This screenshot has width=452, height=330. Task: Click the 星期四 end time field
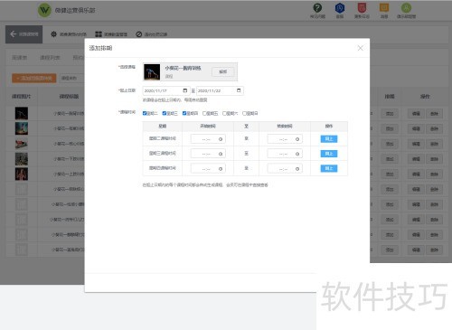(285, 169)
